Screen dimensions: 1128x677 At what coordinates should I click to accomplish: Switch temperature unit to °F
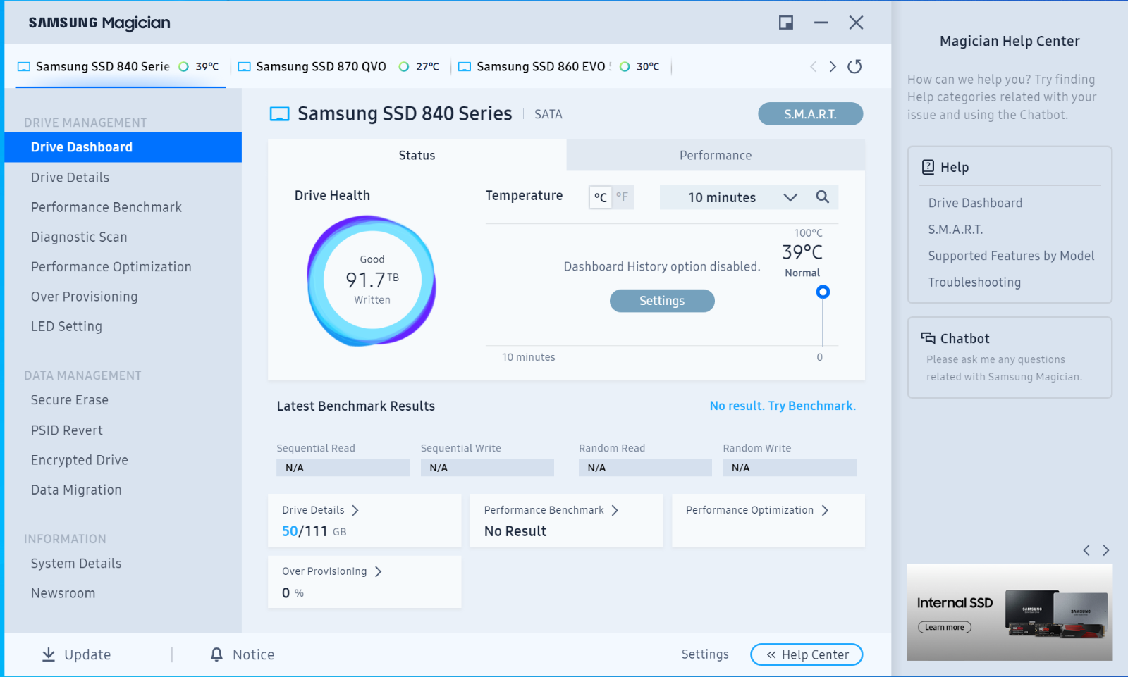tap(623, 197)
